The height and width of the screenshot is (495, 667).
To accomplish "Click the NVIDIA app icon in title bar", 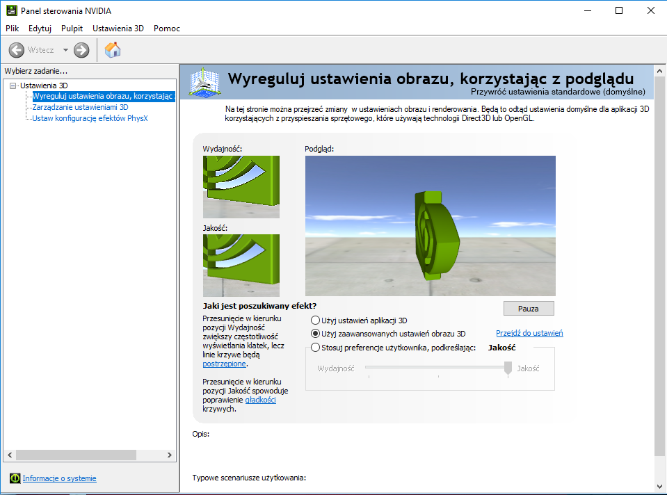I will click(12, 10).
